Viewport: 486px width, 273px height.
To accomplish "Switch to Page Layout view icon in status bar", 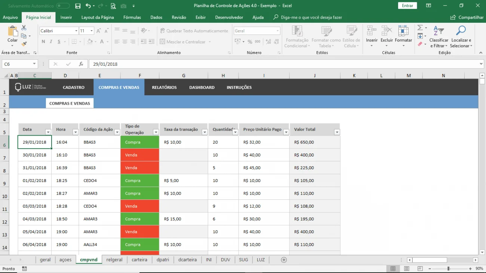I will click(406, 269).
